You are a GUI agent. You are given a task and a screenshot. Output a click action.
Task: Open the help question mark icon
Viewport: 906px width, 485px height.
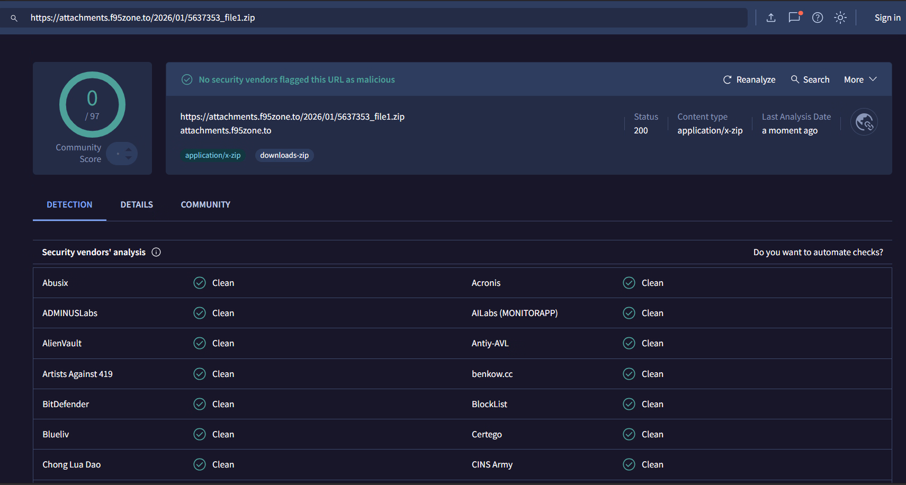point(818,17)
